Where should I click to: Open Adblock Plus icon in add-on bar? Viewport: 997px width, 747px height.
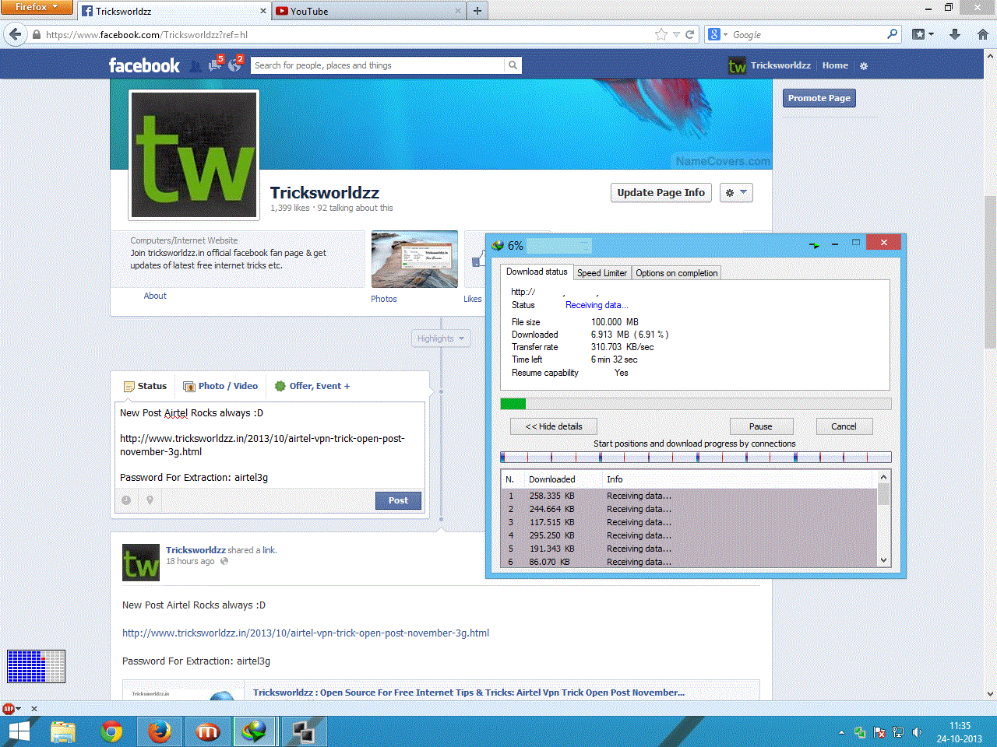pos(9,709)
